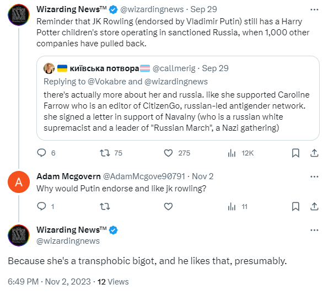Share the Sep 29 Wizarding News tweet
Image resolution: width=328 pixels, height=295 pixels.
314,153
